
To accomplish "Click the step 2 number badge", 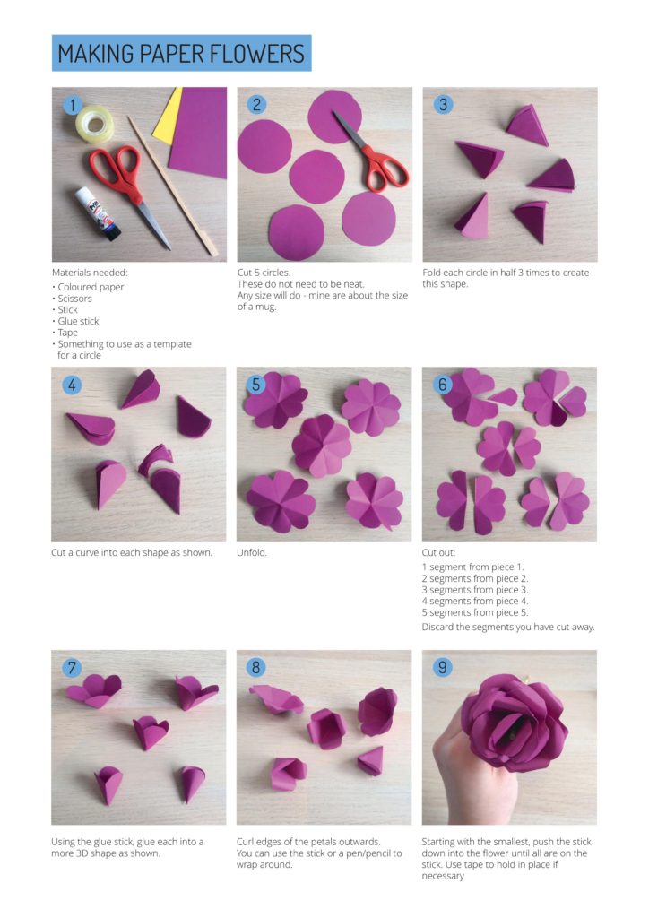I will [x=256, y=105].
